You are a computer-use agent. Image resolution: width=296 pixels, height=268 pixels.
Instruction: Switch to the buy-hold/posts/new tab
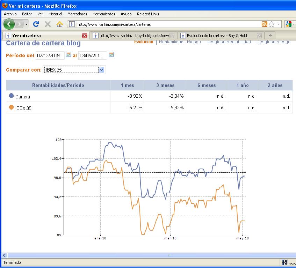(x=133, y=36)
